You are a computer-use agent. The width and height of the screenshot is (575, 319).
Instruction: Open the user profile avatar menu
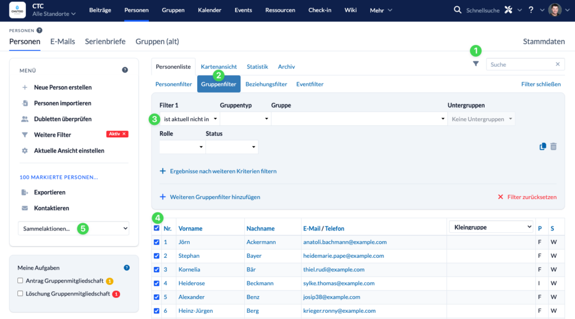pos(554,10)
